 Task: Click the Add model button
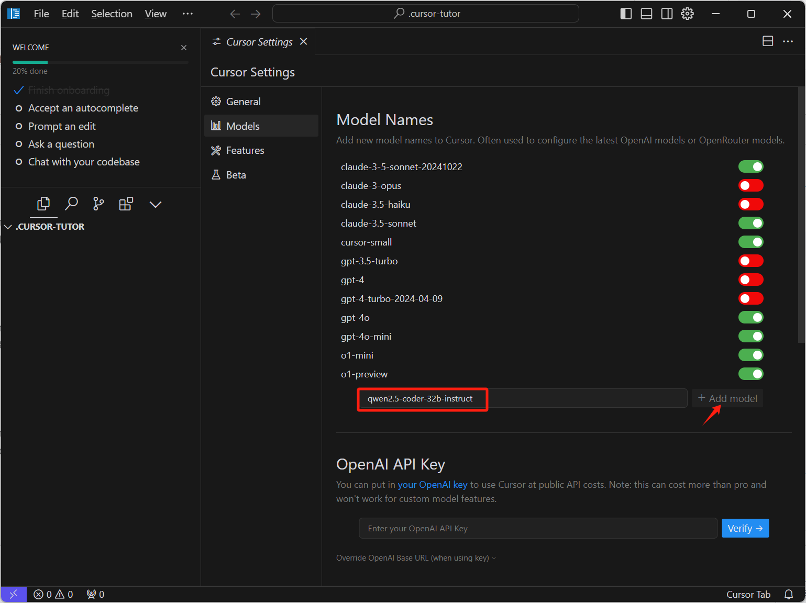coord(727,398)
